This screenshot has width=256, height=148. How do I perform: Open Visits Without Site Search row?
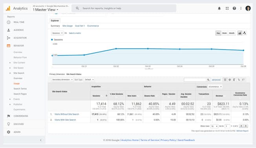[67, 114]
